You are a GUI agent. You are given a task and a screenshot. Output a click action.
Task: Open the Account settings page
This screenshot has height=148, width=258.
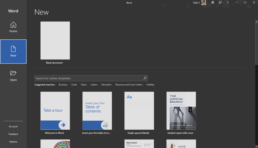point(13,126)
